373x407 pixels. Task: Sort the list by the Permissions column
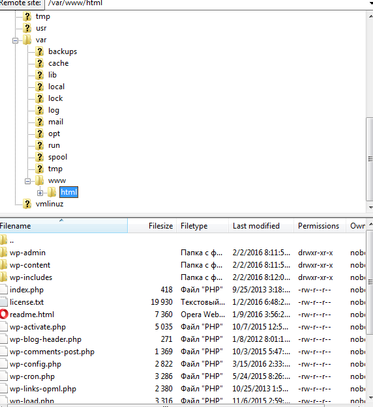(x=320, y=226)
